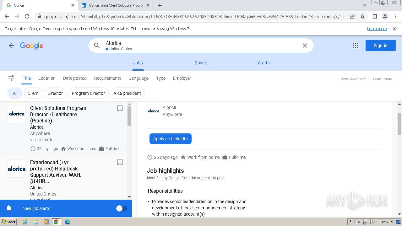Save the Client Solutions Program Director job
Screen dimensions: 402x226
tap(120, 108)
